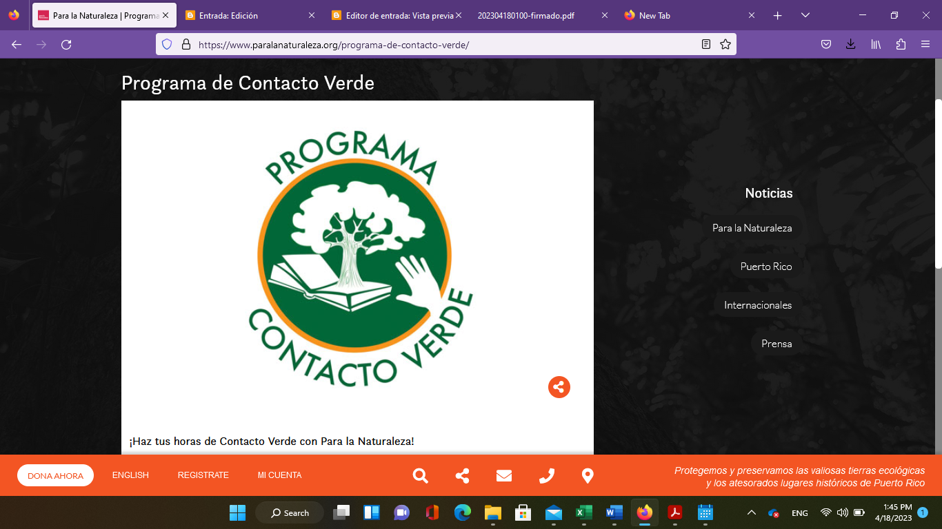Open Firefox application hamburger menu
942x529 pixels.
click(x=925, y=44)
